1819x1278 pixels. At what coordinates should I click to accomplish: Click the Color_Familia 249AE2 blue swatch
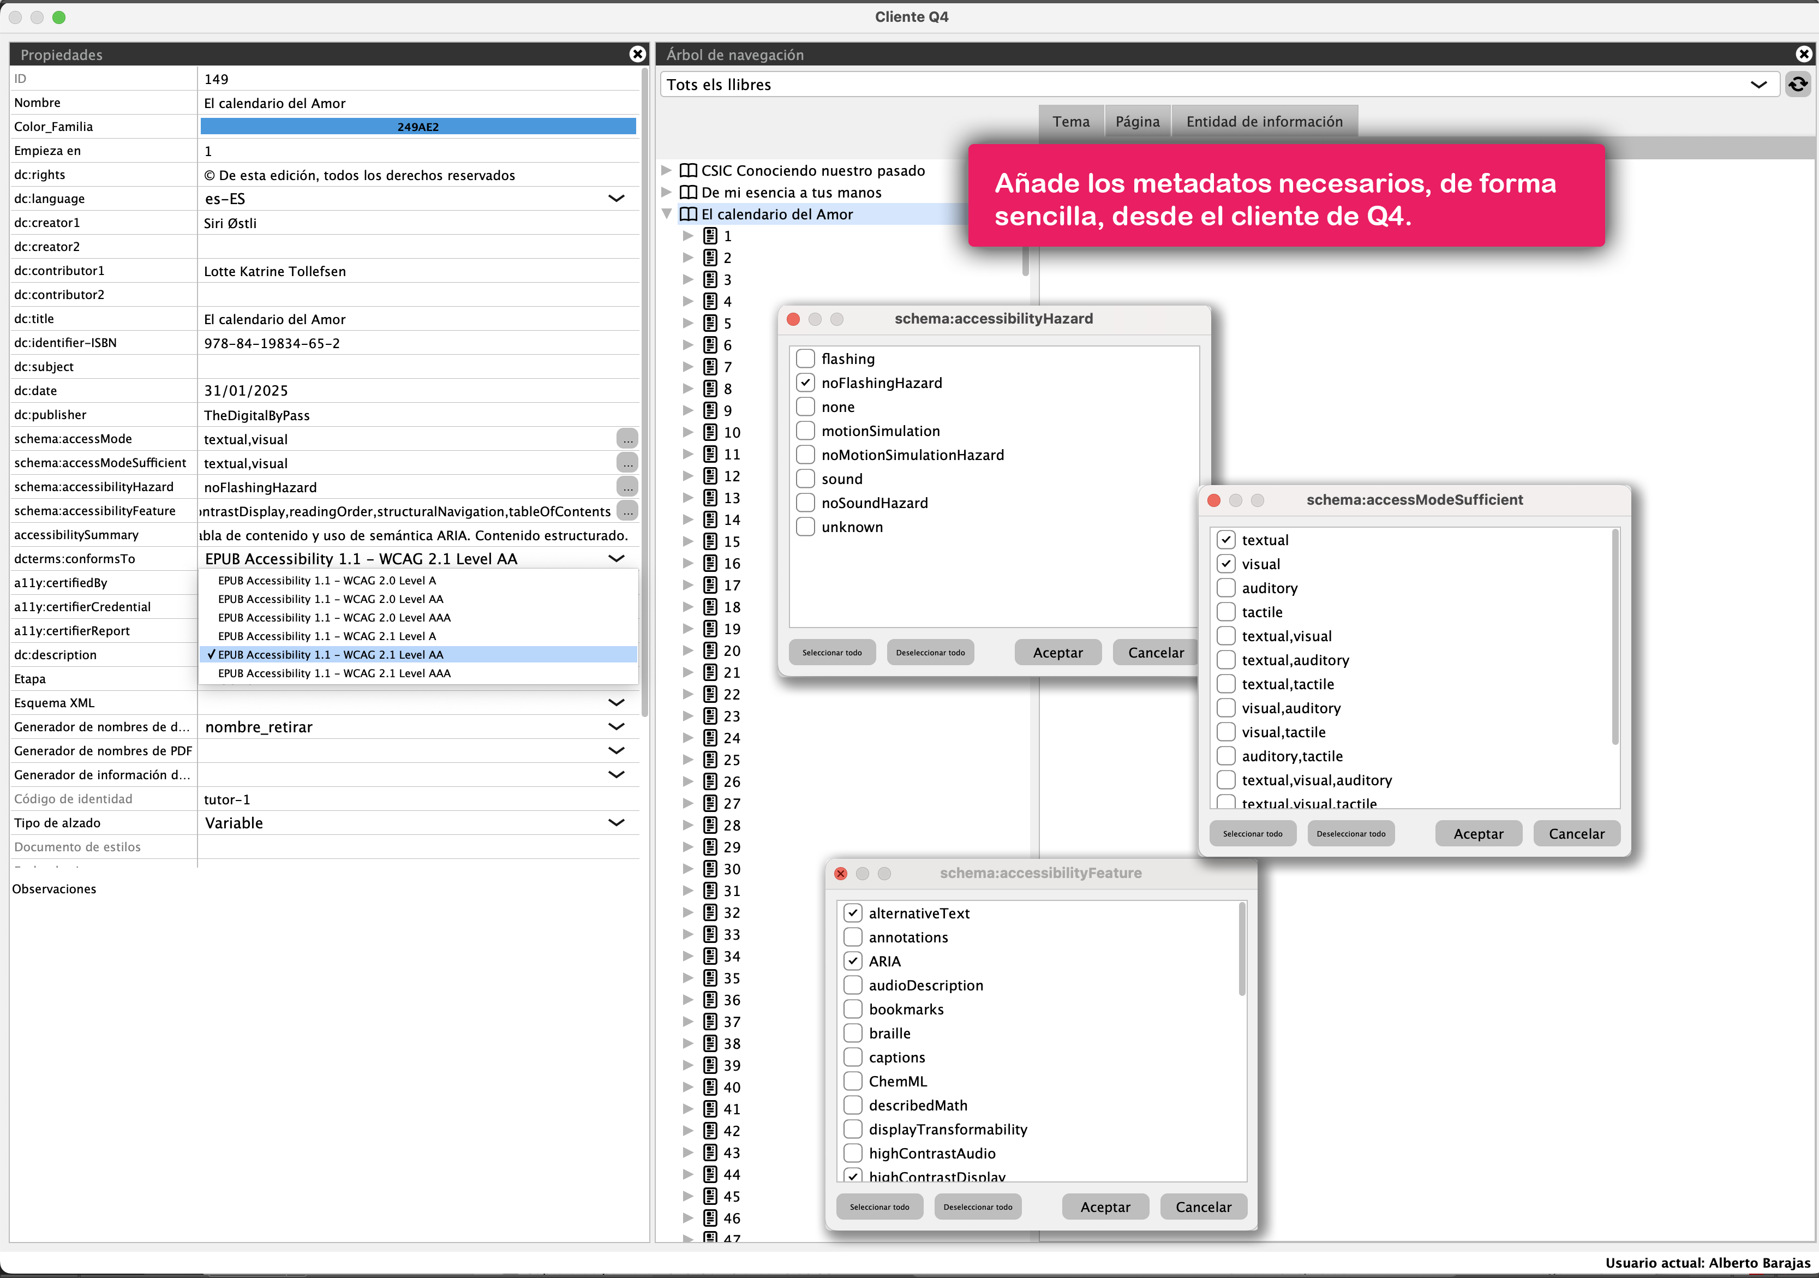point(417,127)
